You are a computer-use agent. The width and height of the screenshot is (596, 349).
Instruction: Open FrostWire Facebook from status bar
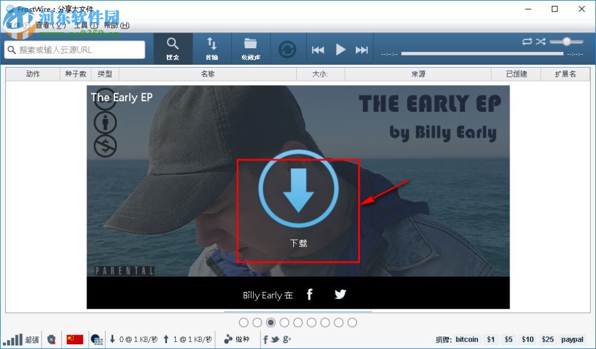pyautogui.click(x=265, y=339)
